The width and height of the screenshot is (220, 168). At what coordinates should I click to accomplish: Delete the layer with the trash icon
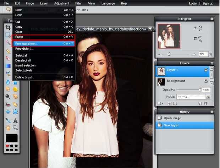206,104
